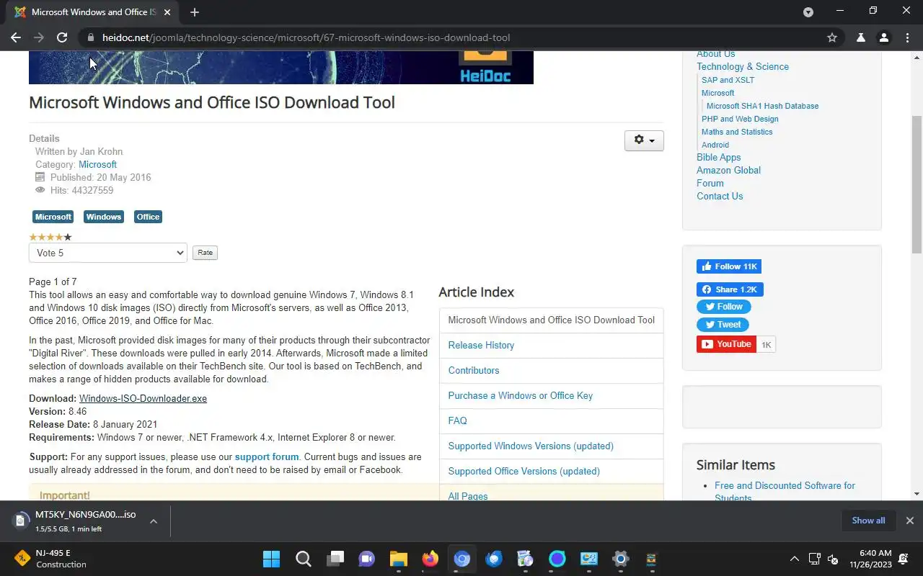Open Amazon Global sidebar link
The width and height of the screenshot is (923, 576).
pos(728,170)
